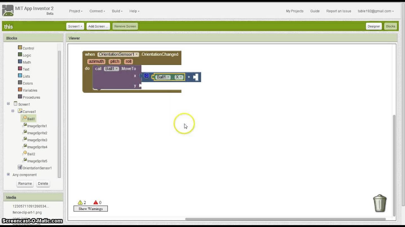Click the ImageSprite5 icon in tree

pyautogui.click(x=24, y=160)
